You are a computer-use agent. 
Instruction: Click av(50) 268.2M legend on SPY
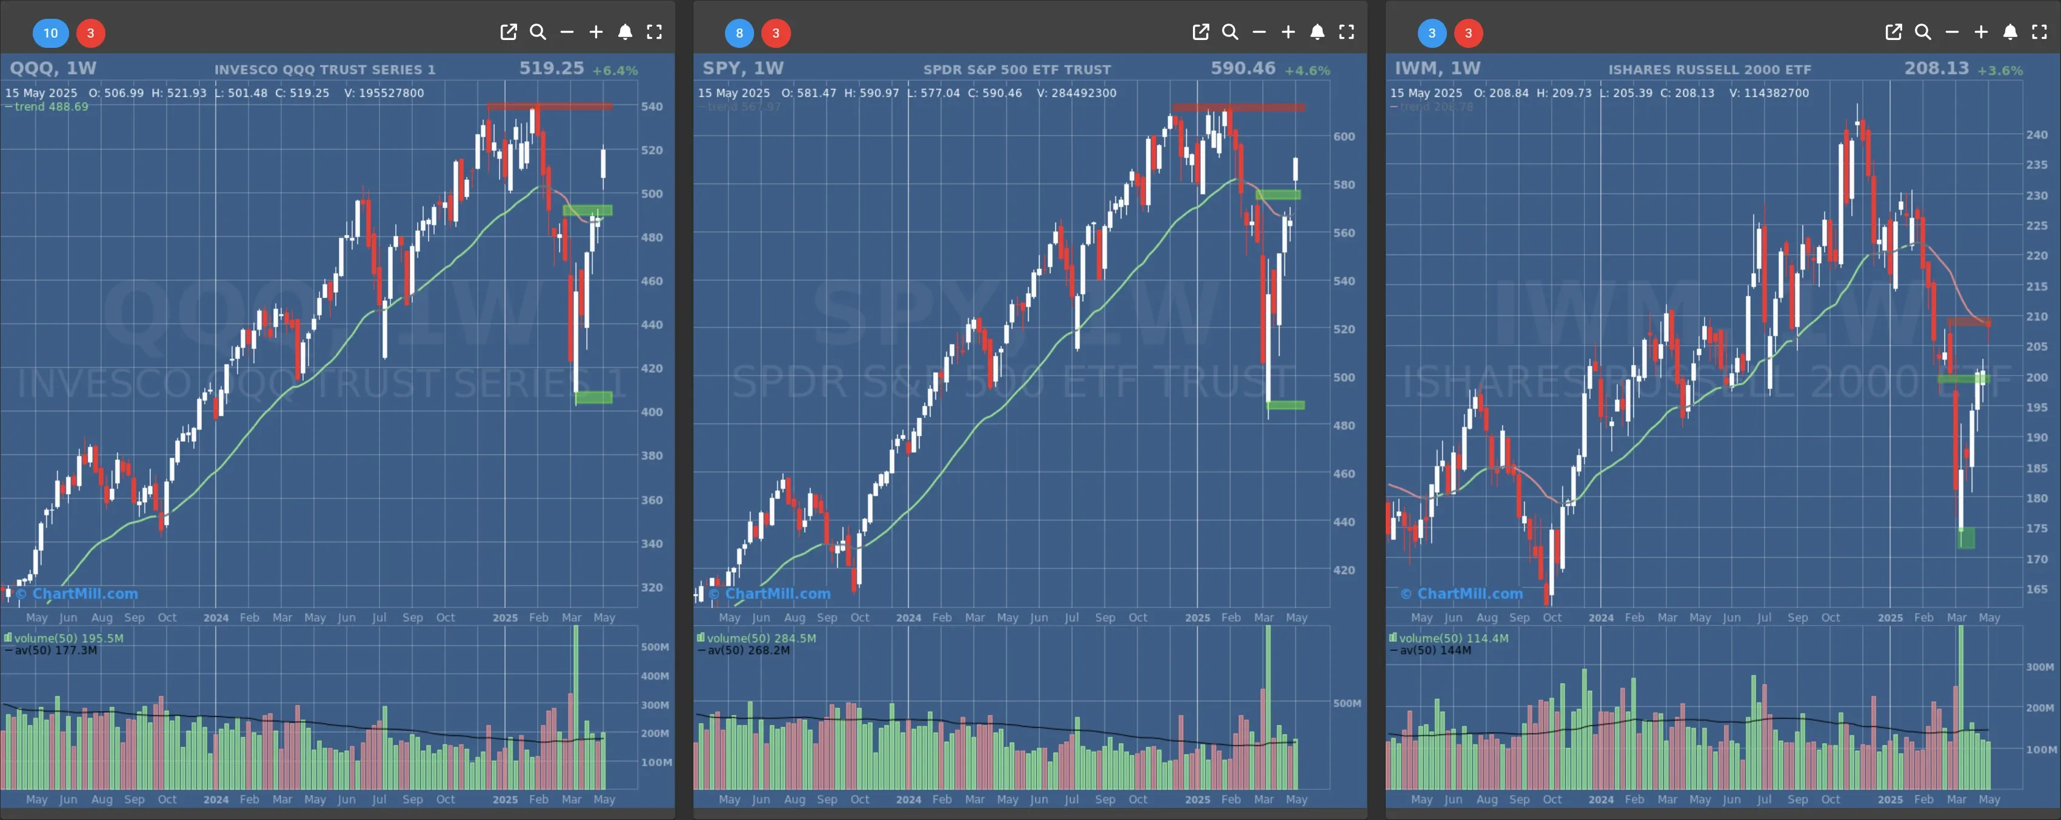pos(744,650)
